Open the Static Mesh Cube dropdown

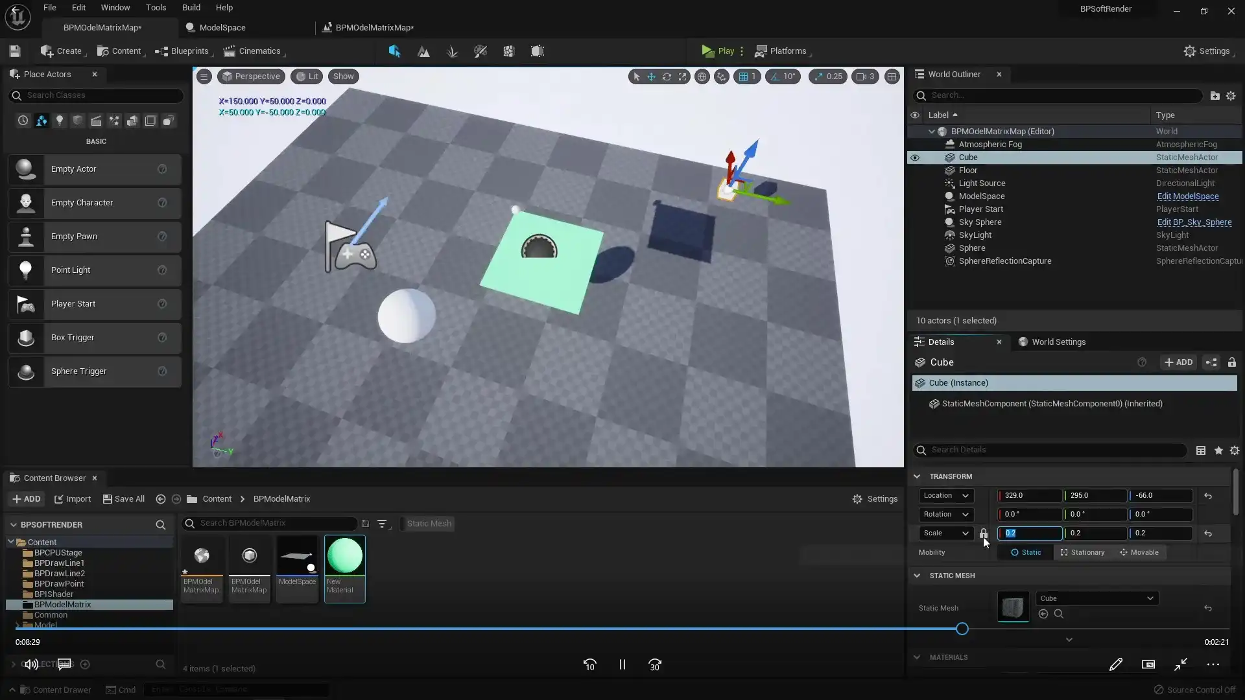[x=1097, y=598]
